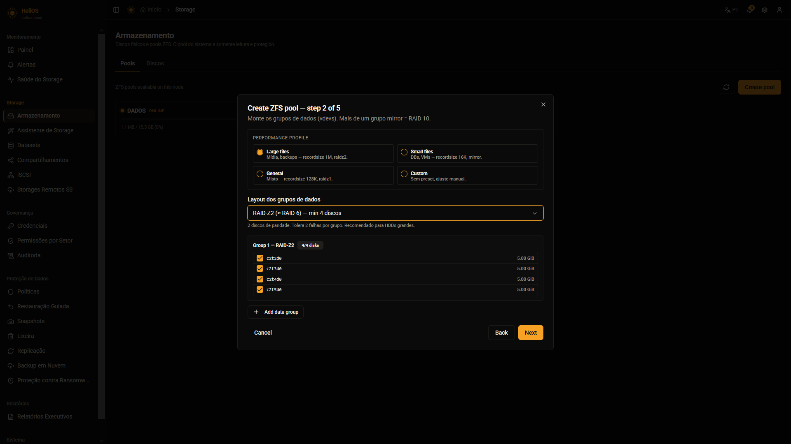Image resolution: width=791 pixels, height=444 pixels.
Task: Click the Datasets database icon
Action: pyautogui.click(x=11, y=146)
